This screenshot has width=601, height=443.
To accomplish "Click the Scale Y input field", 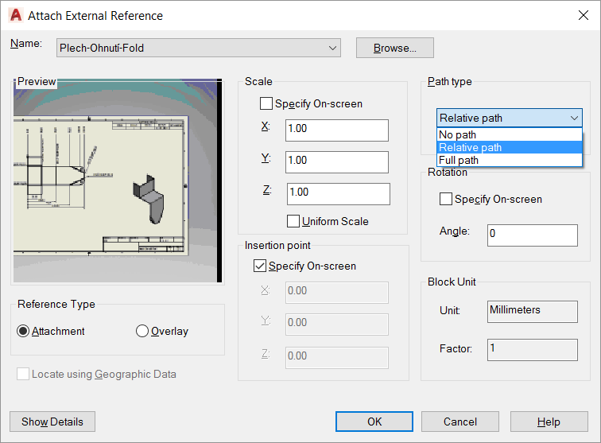I will [337, 162].
